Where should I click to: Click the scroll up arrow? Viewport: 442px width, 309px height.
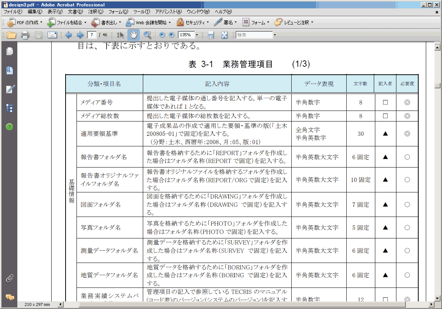[x=437, y=48]
